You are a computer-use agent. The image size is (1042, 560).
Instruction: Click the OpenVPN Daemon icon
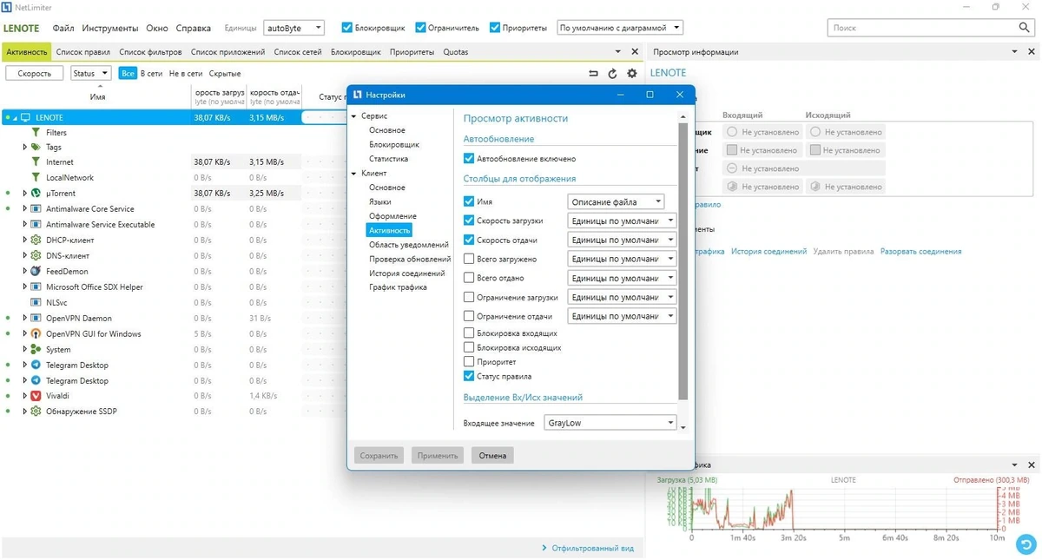click(x=36, y=318)
